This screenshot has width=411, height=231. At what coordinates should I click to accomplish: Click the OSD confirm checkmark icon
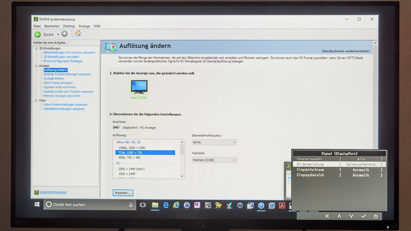363,216
